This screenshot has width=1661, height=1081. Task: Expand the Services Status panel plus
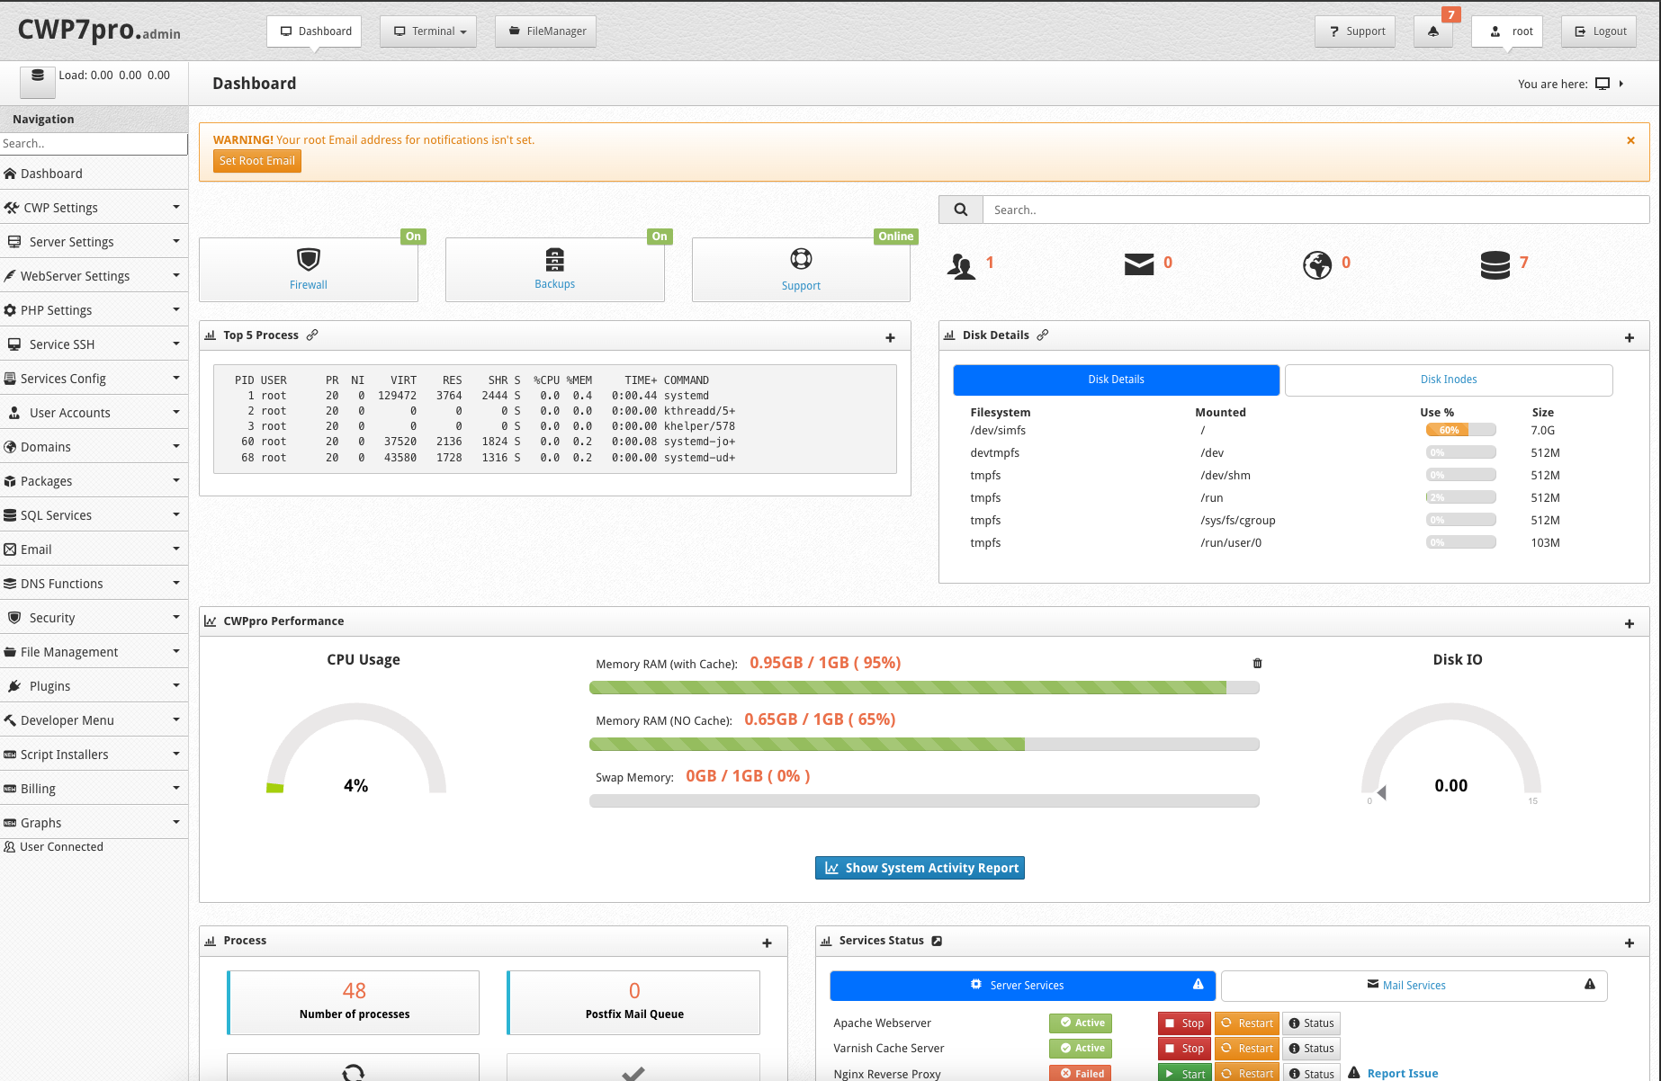coord(1630,943)
